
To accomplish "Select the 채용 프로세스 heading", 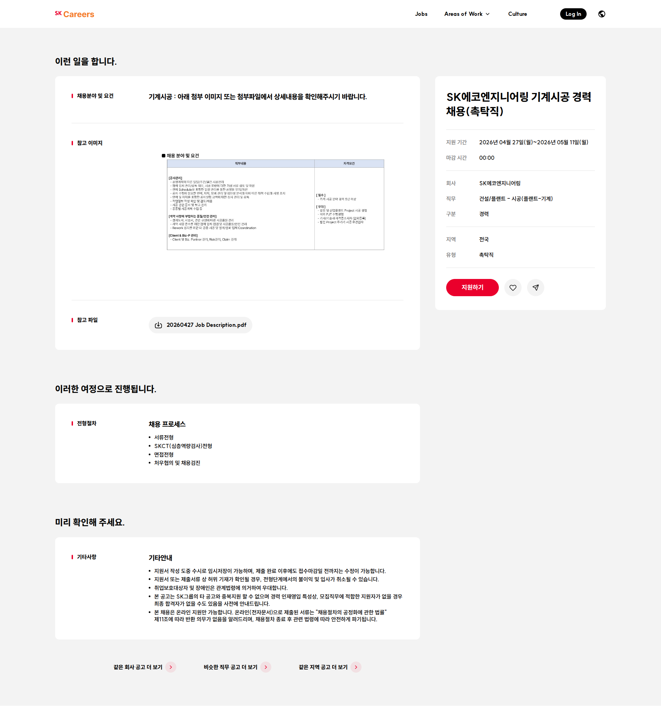I will click(167, 424).
